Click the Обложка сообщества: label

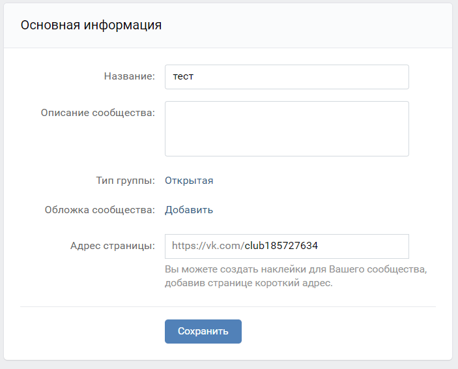tap(100, 210)
